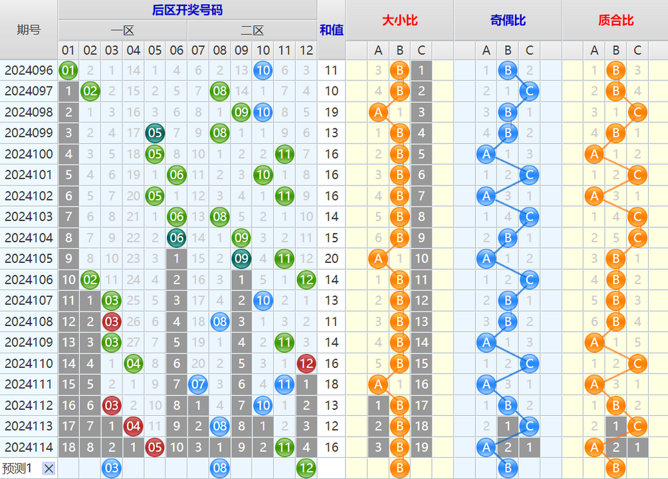Click column header 12
Screen dimensions: 668x479
tap(306, 51)
